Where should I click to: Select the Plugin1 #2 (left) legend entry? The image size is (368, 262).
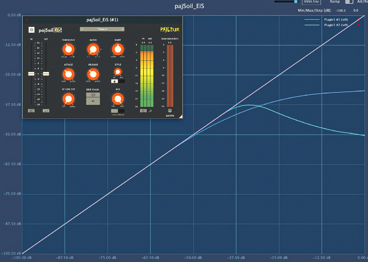336,25
